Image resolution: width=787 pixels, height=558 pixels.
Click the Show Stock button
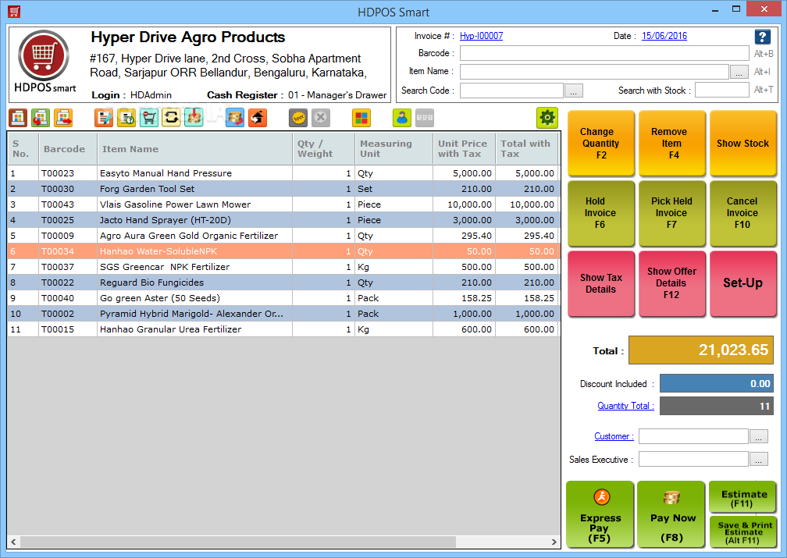(742, 144)
